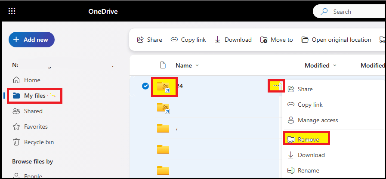Open the Recycle bin
This screenshot has height=179, width=386.
[33, 142]
